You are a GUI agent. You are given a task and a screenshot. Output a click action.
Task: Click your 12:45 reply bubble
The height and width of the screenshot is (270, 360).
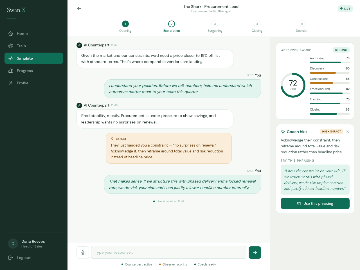(183, 89)
